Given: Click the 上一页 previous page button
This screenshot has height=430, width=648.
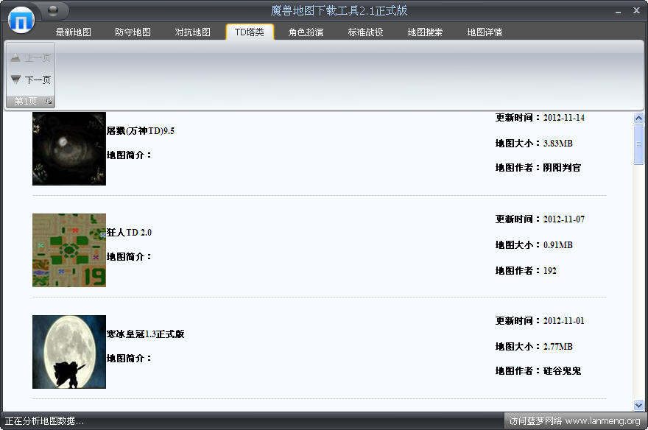Looking at the screenshot, I should point(31,58).
